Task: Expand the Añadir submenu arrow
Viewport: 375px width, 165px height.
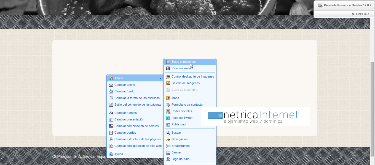Action: point(160,79)
